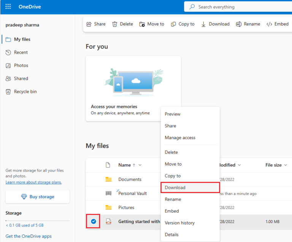Click the Photos icon in sidebar

tap(8, 65)
